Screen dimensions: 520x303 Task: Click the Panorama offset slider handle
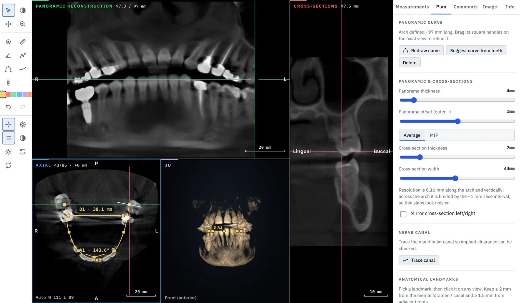coord(458,121)
